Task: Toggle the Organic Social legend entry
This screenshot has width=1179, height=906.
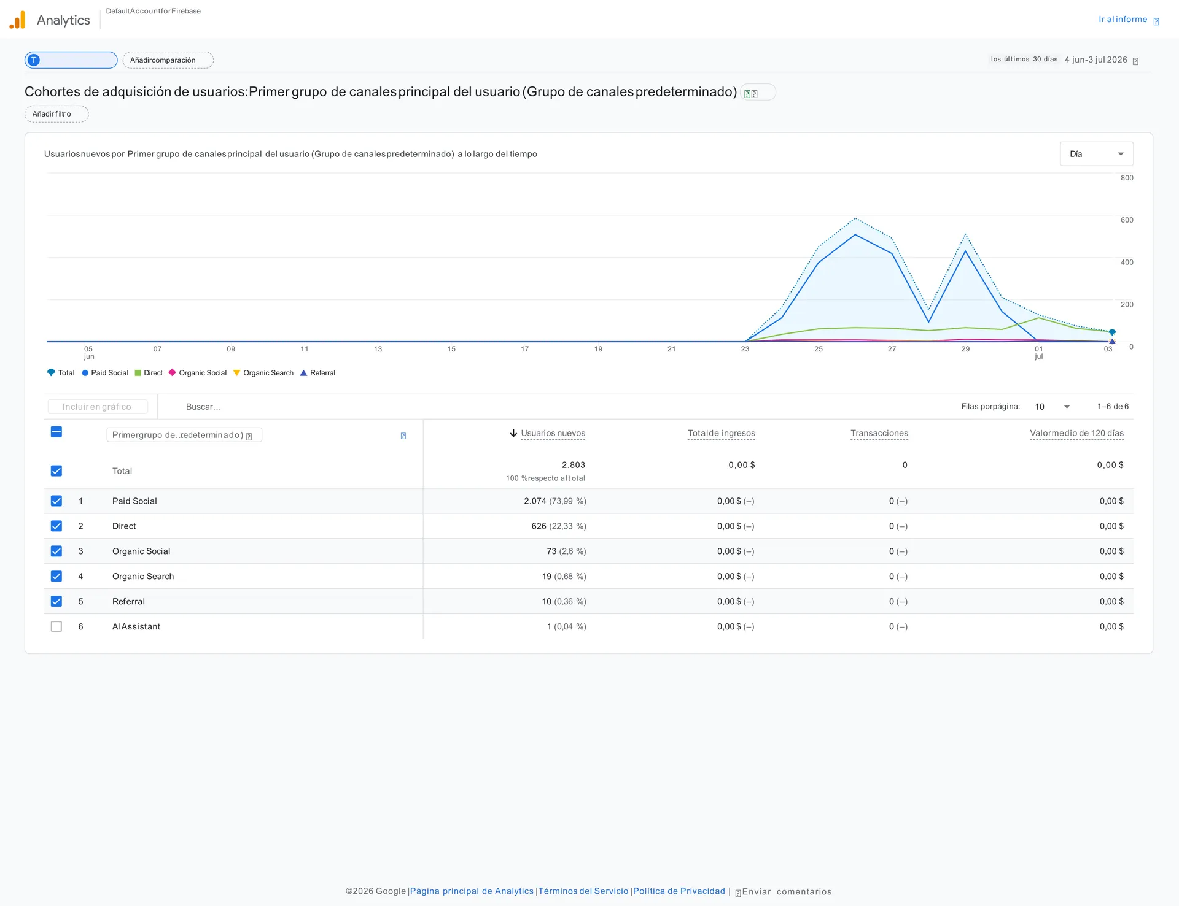Action: 198,373
